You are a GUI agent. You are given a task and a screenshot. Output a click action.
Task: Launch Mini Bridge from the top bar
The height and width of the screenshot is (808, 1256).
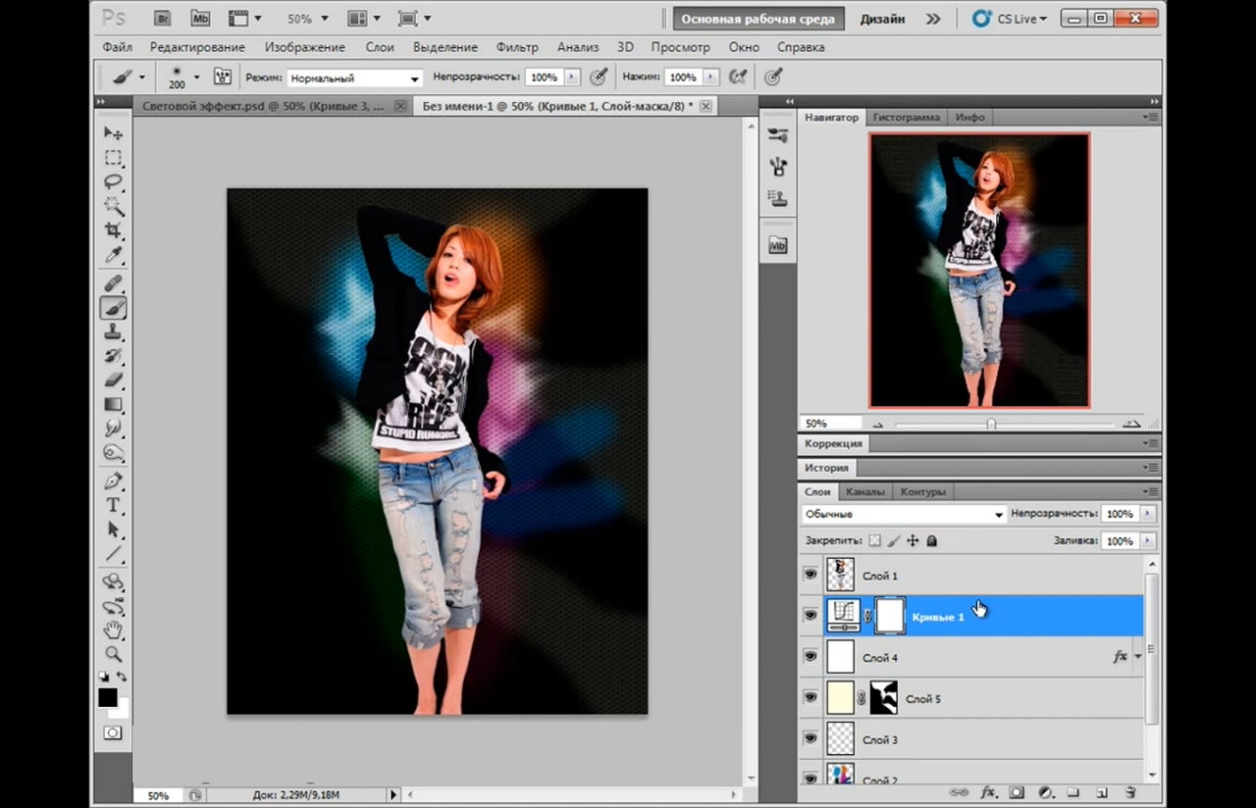200,19
